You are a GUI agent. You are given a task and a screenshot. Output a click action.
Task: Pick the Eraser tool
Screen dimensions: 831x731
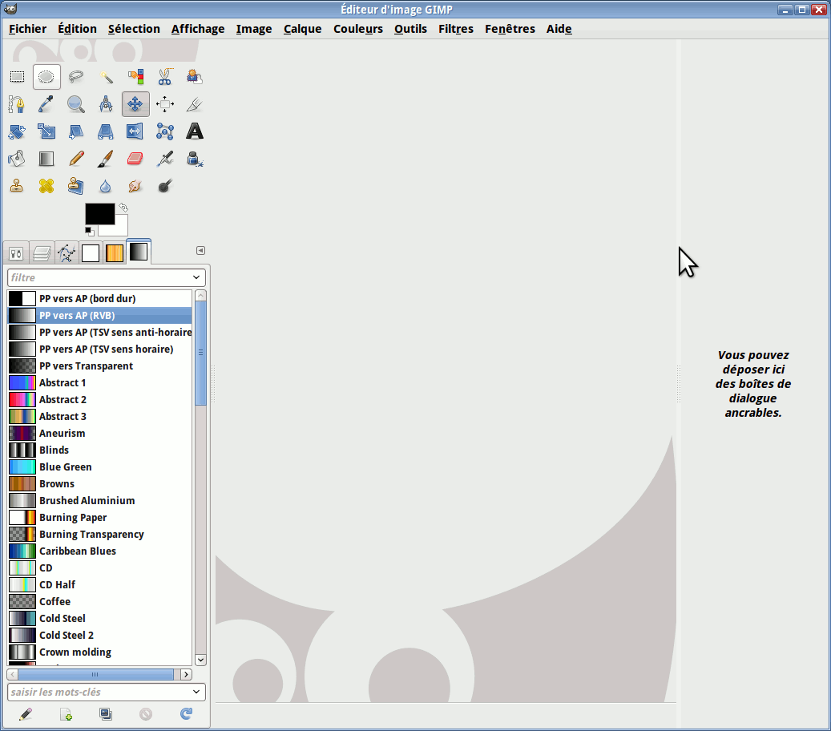click(135, 159)
